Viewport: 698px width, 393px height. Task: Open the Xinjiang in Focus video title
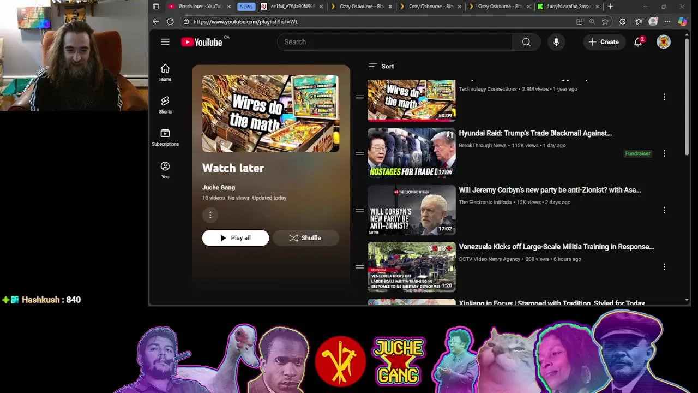tap(552, 302)
